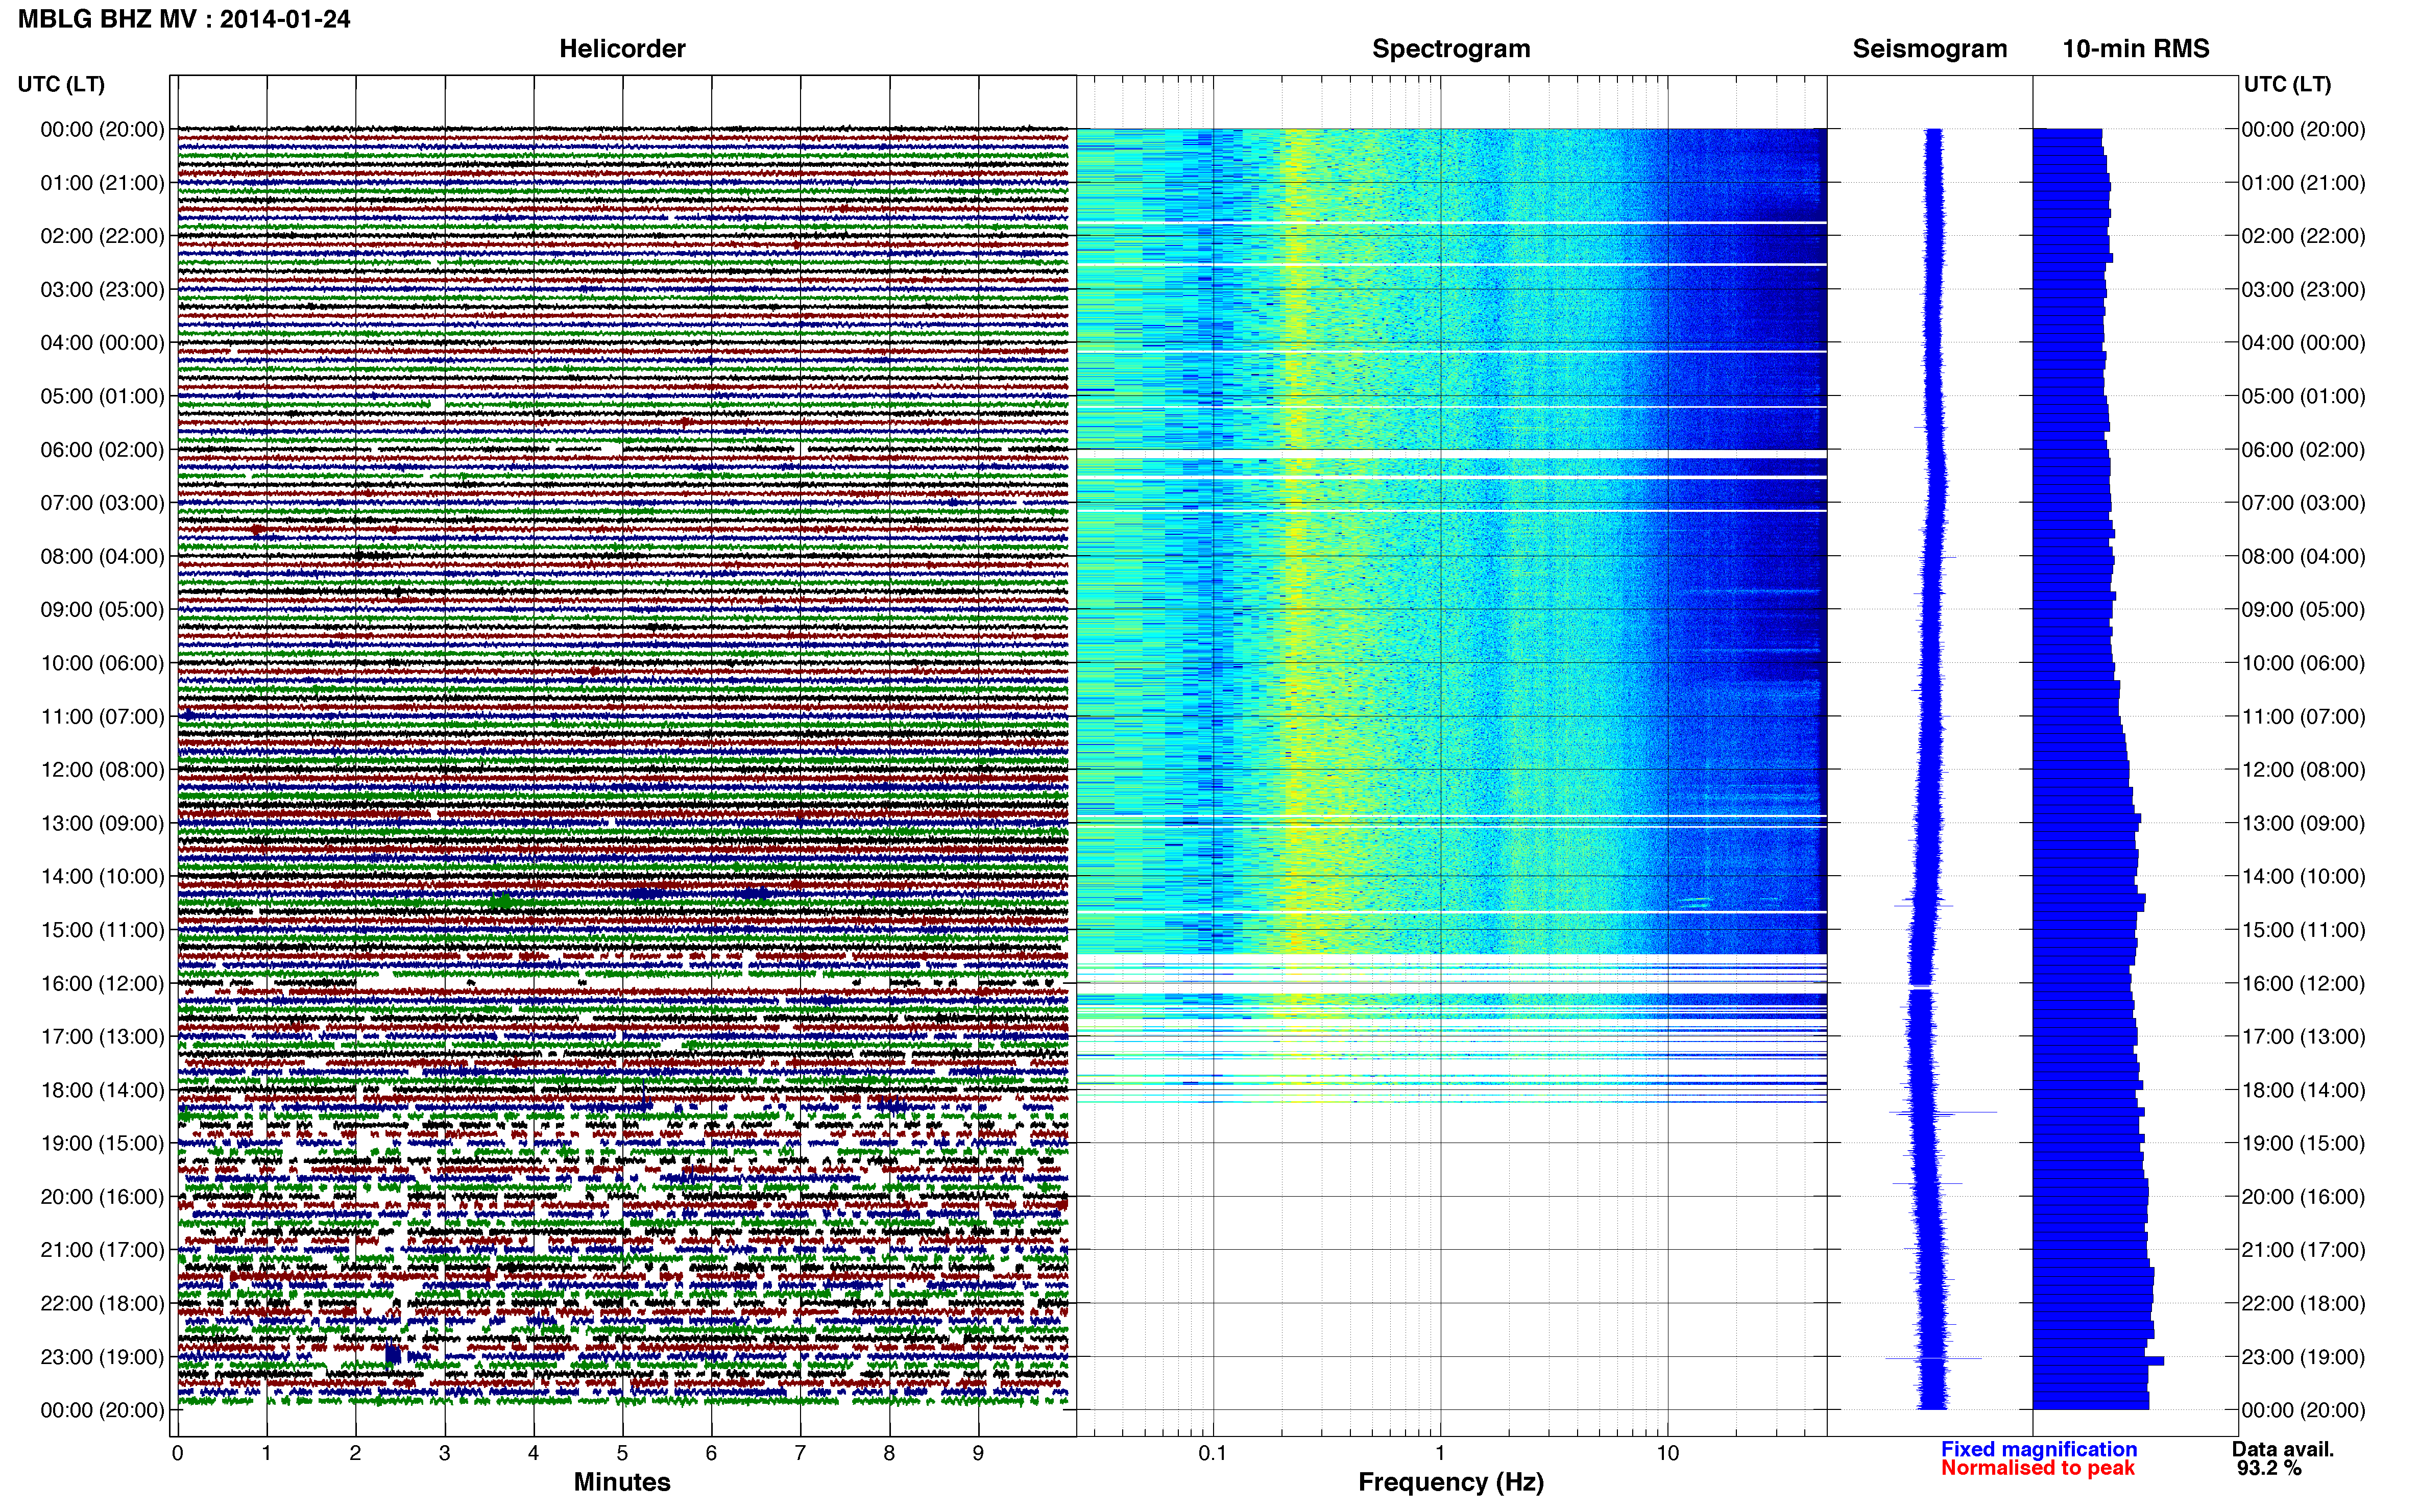The image size is (2420, 1512).
Task: Select the Helicorder panel heading
Action: pos(622,49)
